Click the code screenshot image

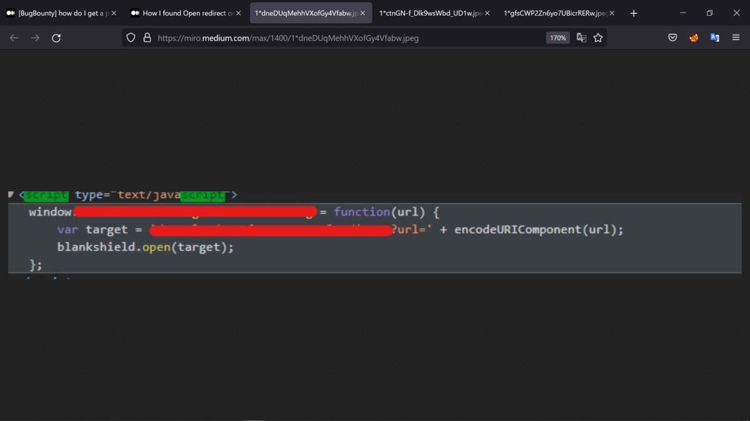(375, 235)
